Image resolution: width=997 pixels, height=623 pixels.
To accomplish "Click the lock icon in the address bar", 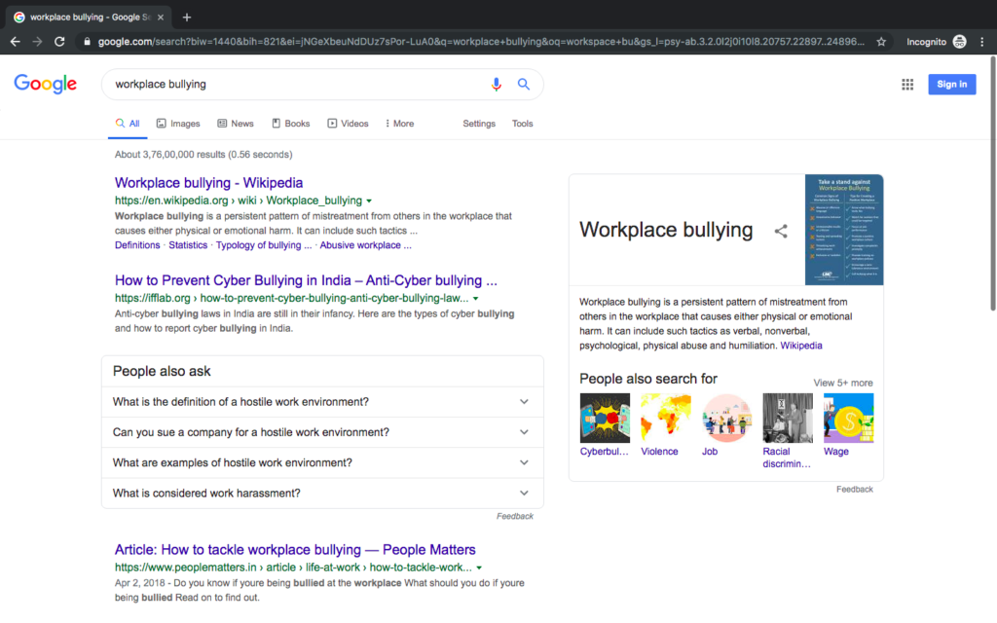I will click(x=87, y=42).
